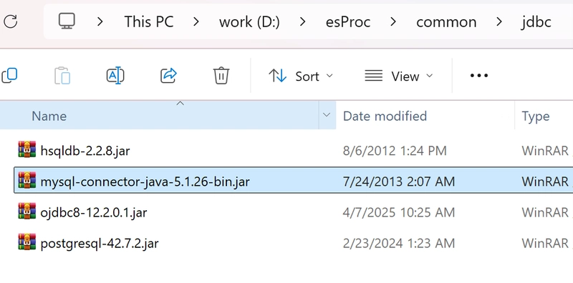Click WinRAR icon of postgresql-42.7.2.jar
The width and height of the screenshot is (573, 283).
(27, 242)
